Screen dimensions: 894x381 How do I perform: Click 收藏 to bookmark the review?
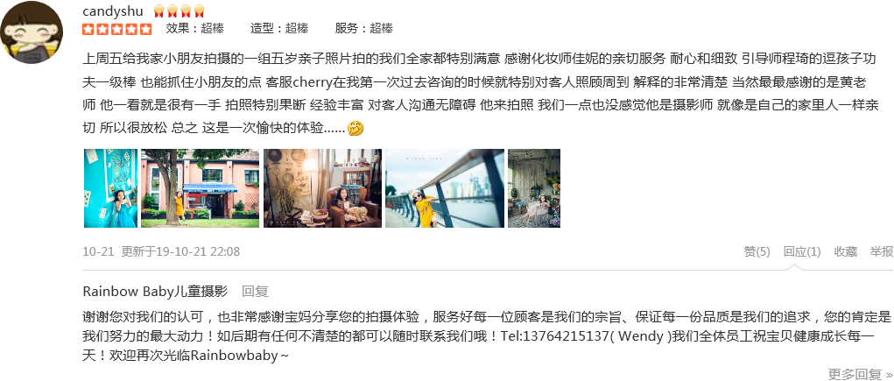pos(846,251)
